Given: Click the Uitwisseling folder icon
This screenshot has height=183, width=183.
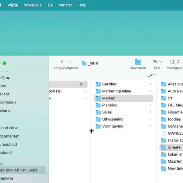Looking at the screenshot, I should pyautogui.click(x=98, y=119).
